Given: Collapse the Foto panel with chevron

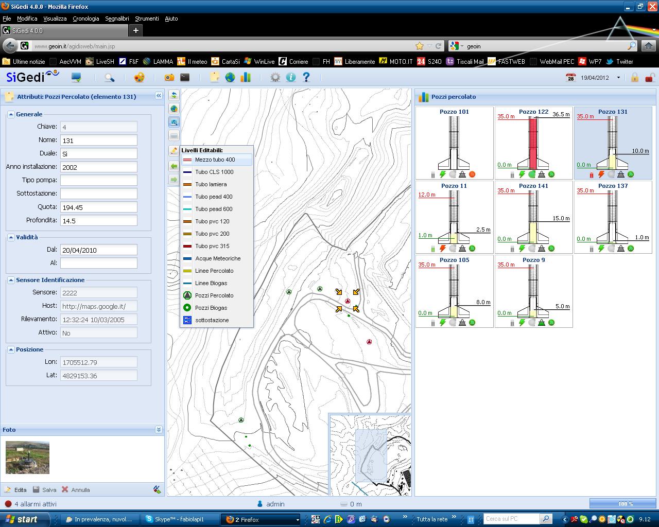Looking at the screenshot, I should [159, 430].
